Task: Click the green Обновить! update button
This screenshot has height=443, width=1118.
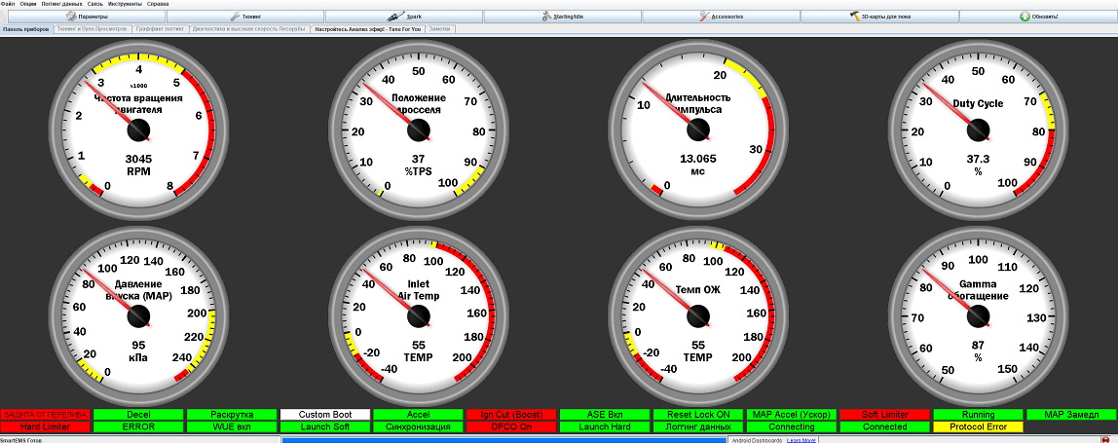Action: 1038,16
